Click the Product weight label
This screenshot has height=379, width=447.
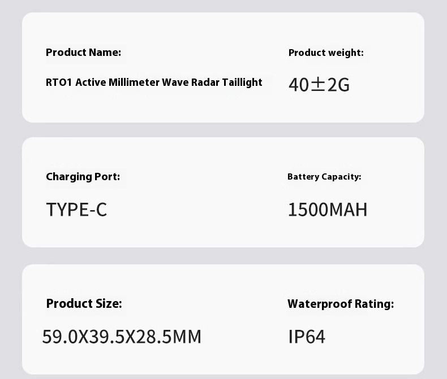click(x=326, y=53)
